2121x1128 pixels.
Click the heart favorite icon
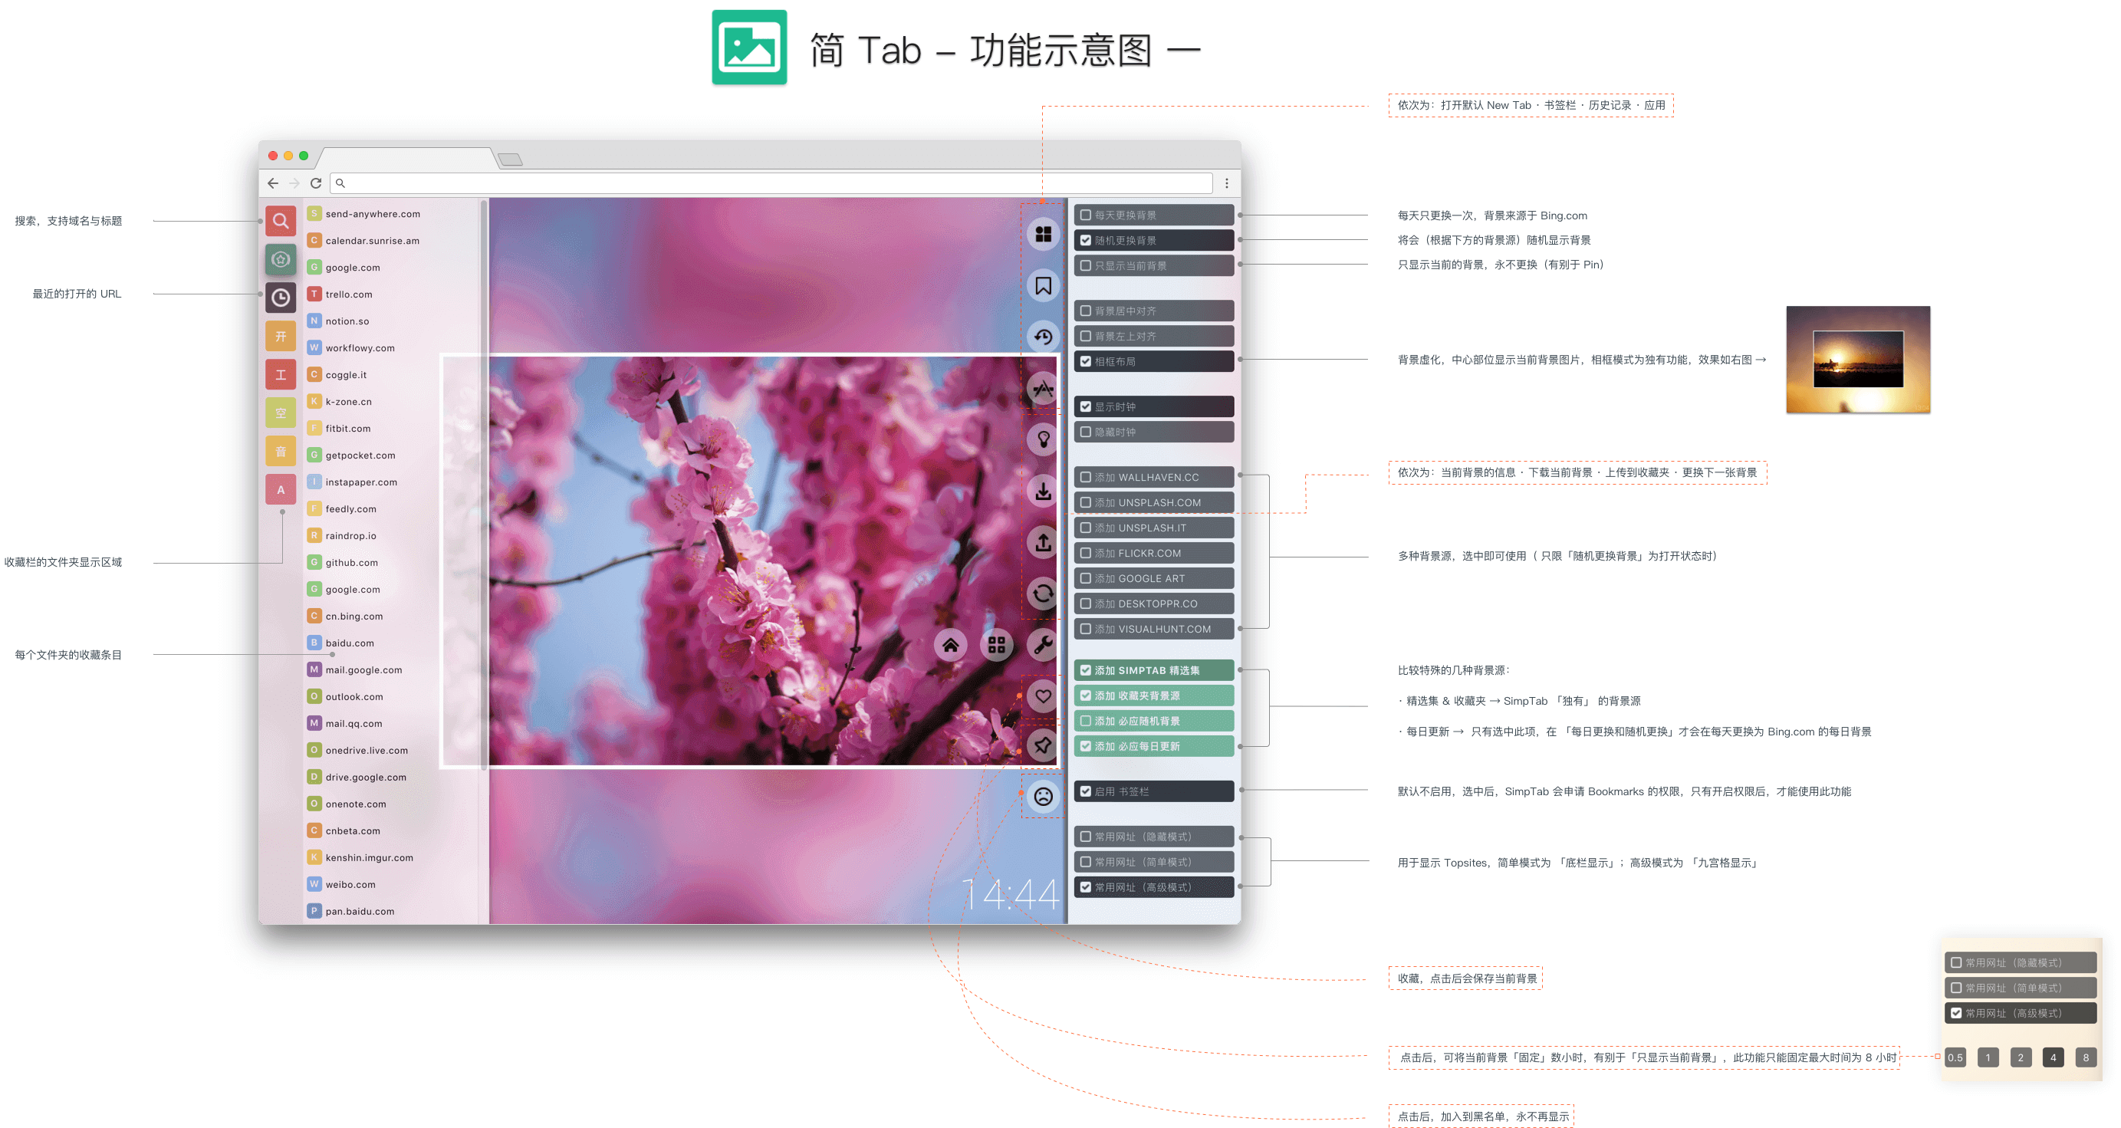(1042, 696)
